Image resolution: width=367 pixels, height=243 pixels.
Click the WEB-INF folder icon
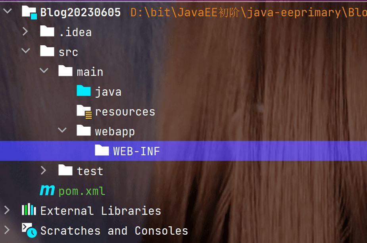point(102,150)
